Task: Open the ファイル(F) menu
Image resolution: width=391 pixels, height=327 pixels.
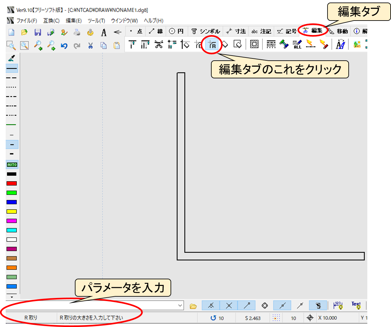Action: [27, 21]
